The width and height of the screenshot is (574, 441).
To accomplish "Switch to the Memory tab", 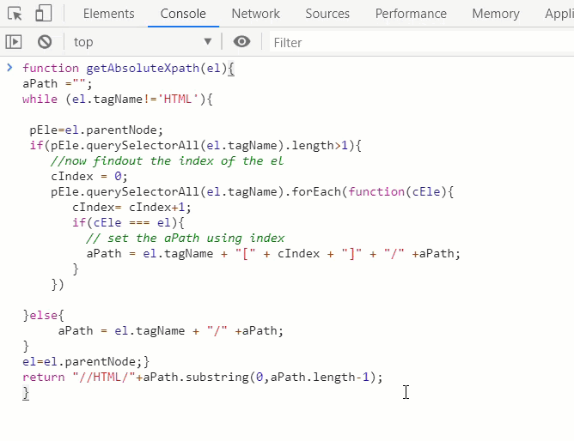I will pos(496,14).
